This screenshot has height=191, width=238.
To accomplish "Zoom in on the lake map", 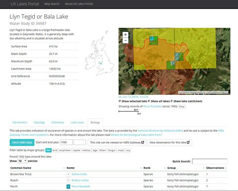I will point(125,35).
